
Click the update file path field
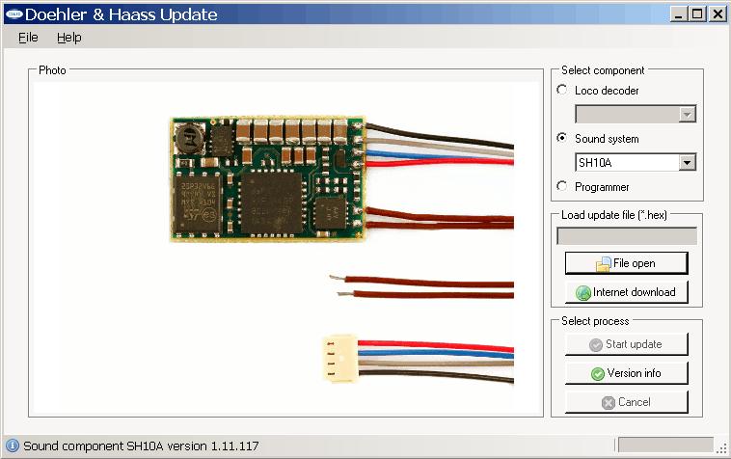tap(627, 236)
